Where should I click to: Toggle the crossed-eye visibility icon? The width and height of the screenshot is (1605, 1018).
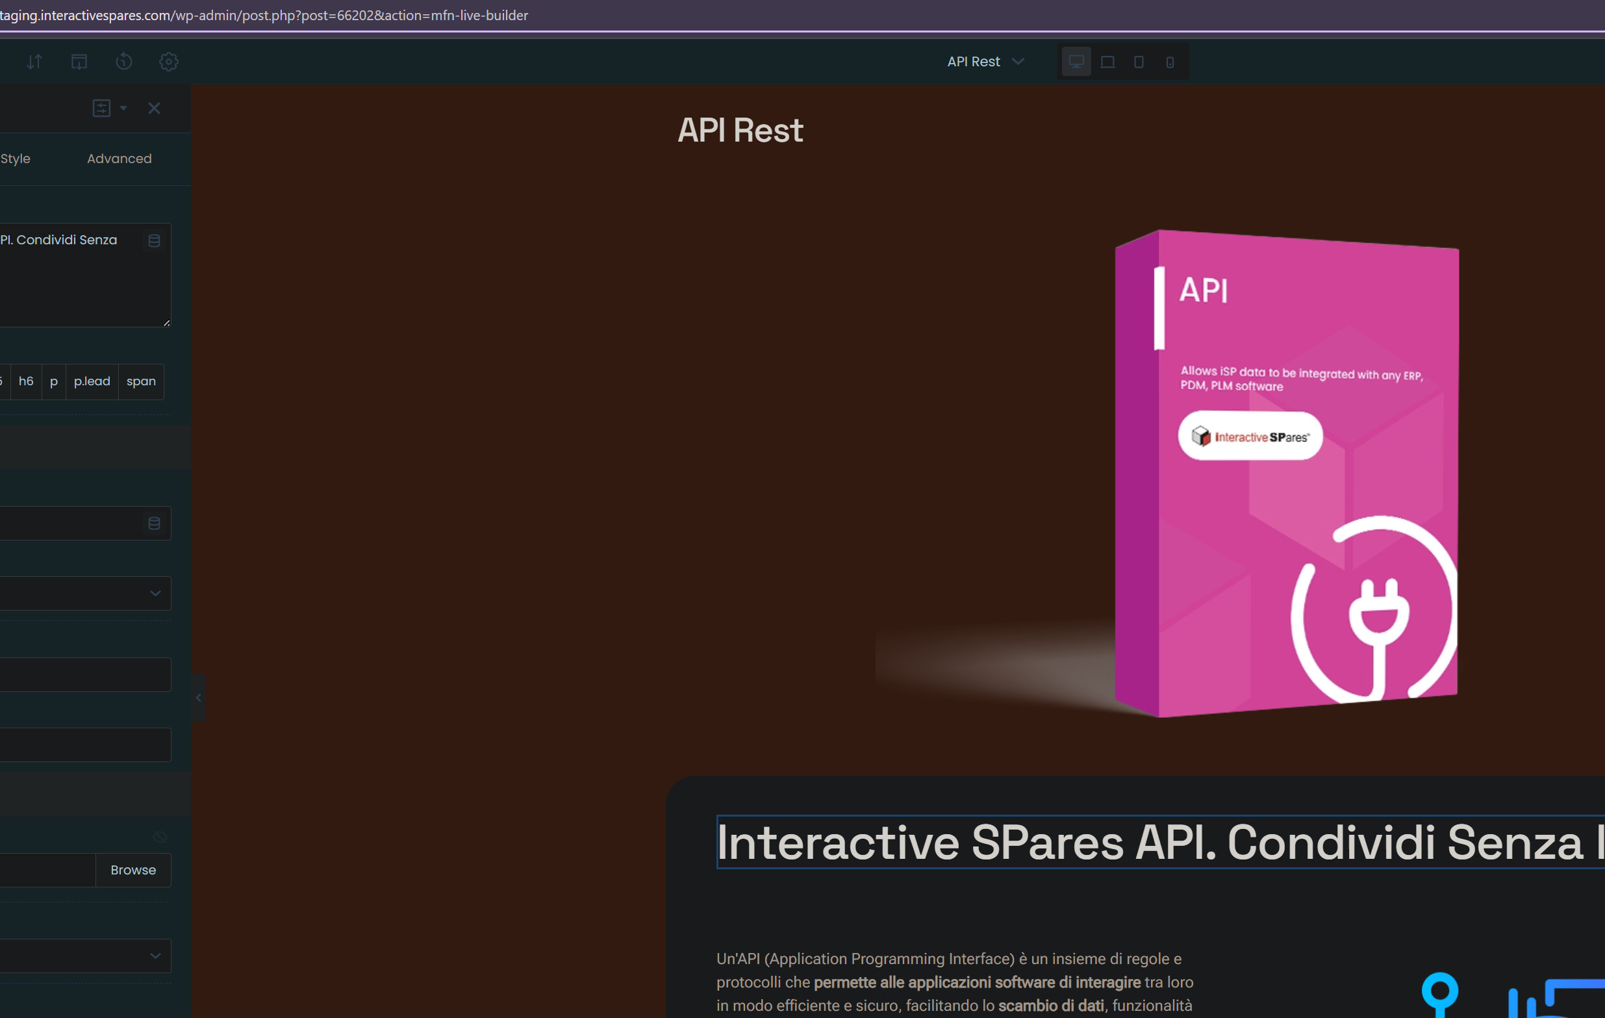tap(160, 837)
